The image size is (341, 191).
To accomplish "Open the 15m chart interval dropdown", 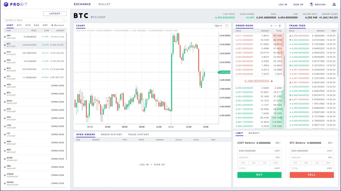I will [218, 26].
